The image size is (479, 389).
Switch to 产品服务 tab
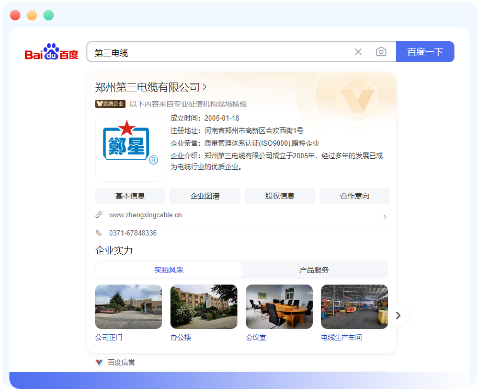coord(314,270)
